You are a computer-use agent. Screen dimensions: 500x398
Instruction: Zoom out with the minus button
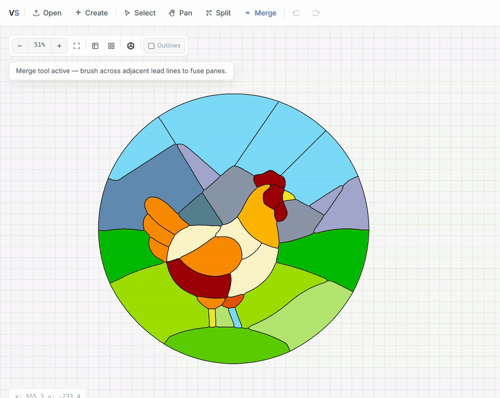(x=20, y=46)
